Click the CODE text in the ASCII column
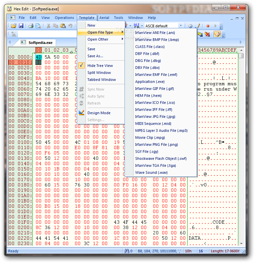Viewport: 255px width, 263px height. click(x=218, y=222)
